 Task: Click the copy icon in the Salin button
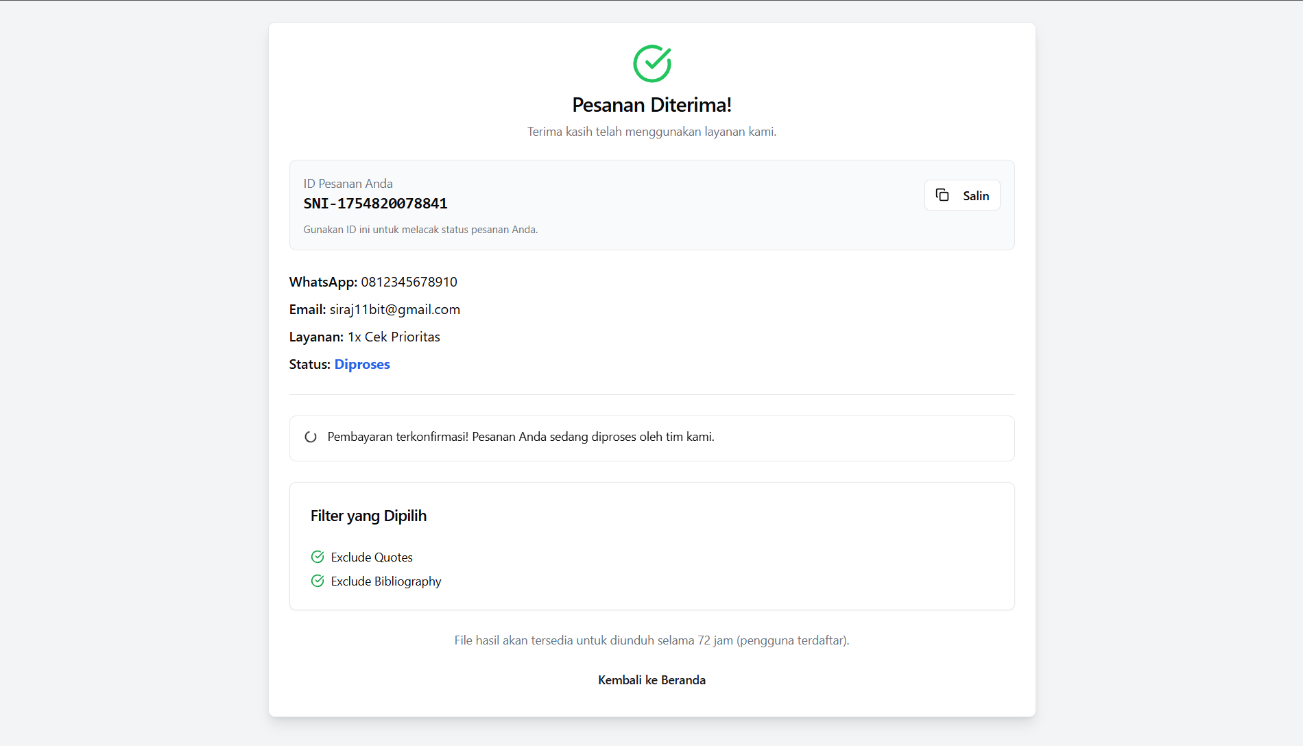[942, 195]
